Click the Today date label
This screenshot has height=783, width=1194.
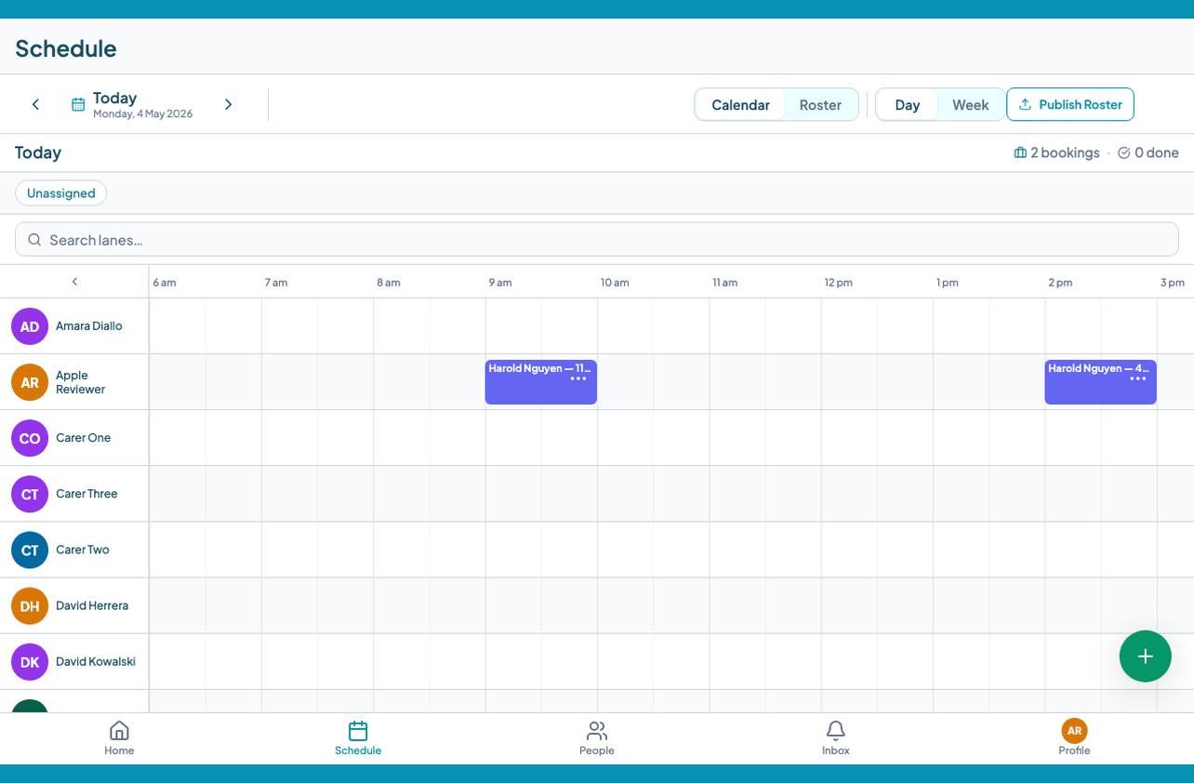point(115,98)
